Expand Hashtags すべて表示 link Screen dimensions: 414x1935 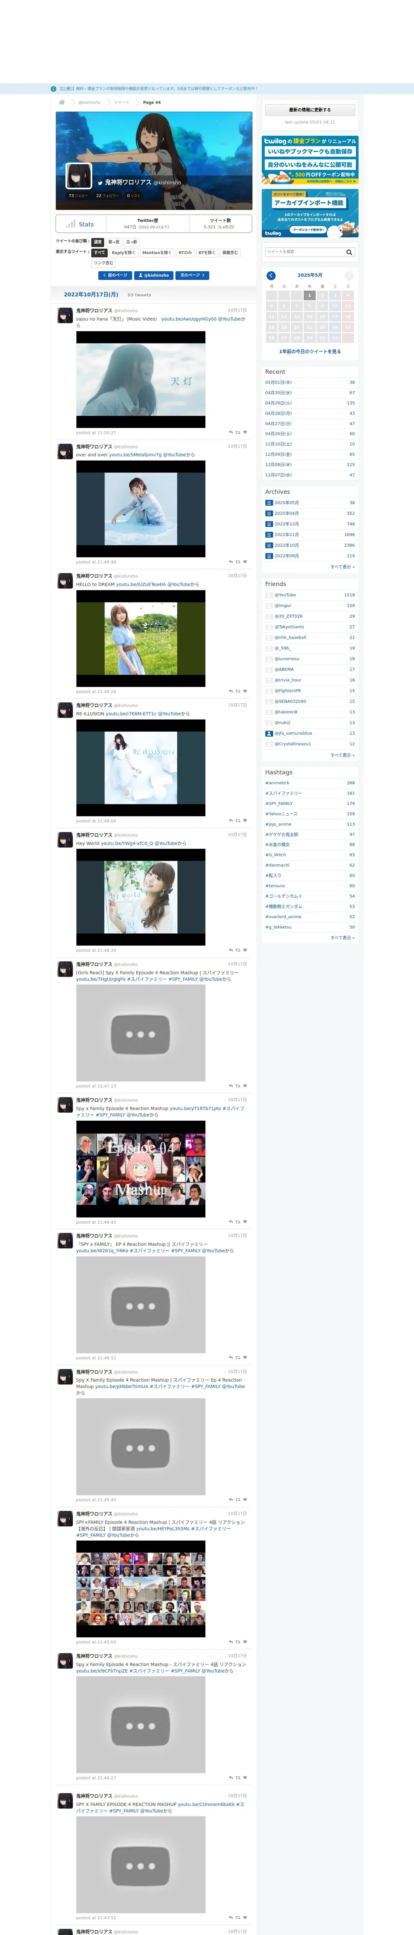(343, 938)
